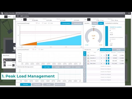132x99 pixels.
Task: Click the LMGT_Factory header icon
Action: coord(18,16)
